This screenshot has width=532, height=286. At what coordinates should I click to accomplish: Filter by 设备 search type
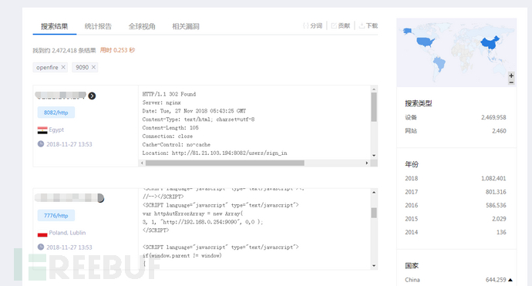[456, 117]
